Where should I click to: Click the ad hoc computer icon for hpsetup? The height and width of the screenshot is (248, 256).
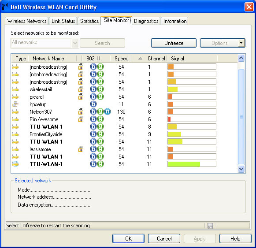point(16,104)
